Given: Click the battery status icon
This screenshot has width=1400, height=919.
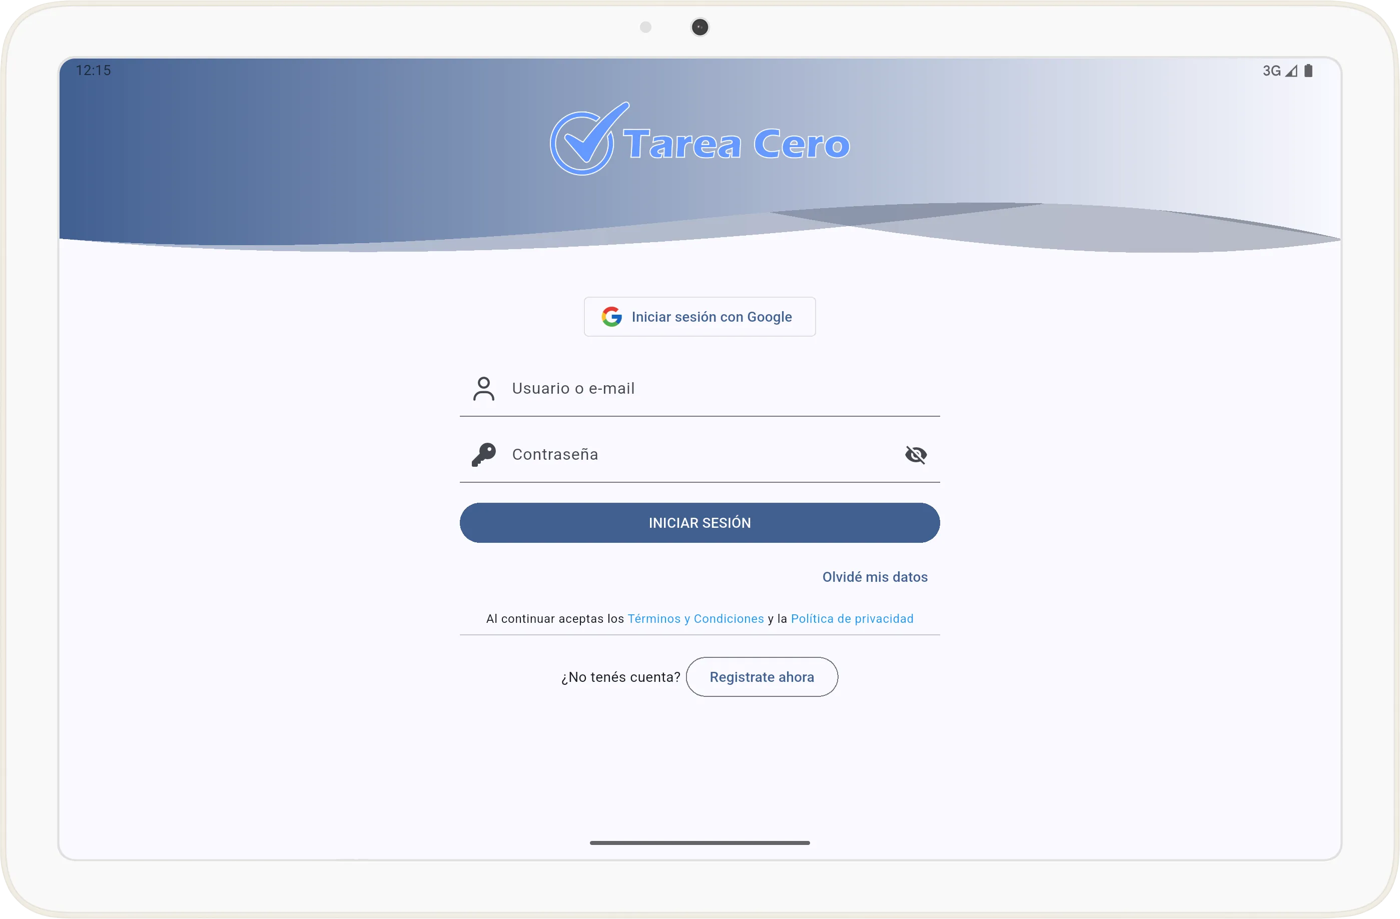Looking at the screenshot, I should [1308, 71].
